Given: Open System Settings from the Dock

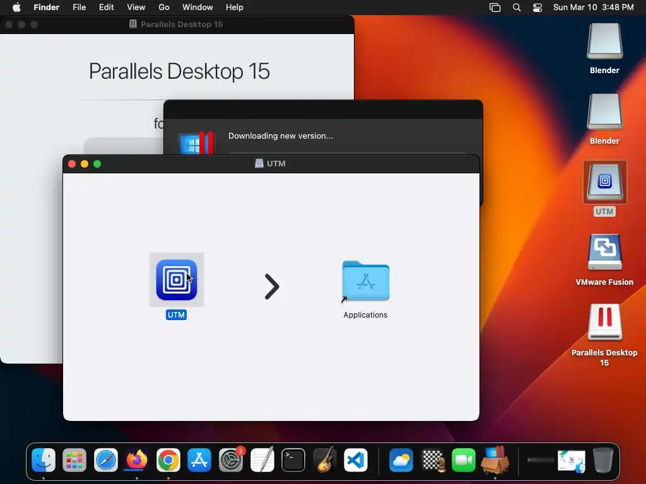Looking at the screenshot, I should (x=231, y=460).
